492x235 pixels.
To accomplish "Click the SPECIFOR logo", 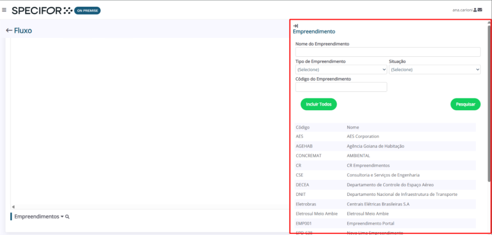I will 42,11.
